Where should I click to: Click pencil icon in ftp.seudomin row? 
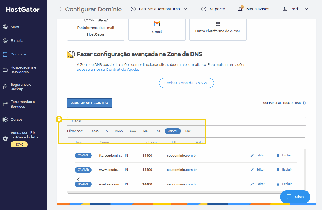tap(252, 156)
